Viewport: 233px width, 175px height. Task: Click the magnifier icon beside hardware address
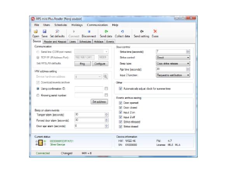(x=105, y=77)
